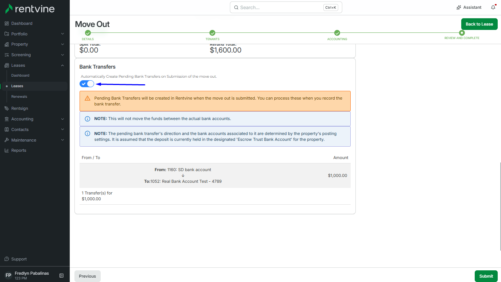Click the Accounting bank icon
The width and height of the screenshot is (501, 282).
[x=7, y=119]
